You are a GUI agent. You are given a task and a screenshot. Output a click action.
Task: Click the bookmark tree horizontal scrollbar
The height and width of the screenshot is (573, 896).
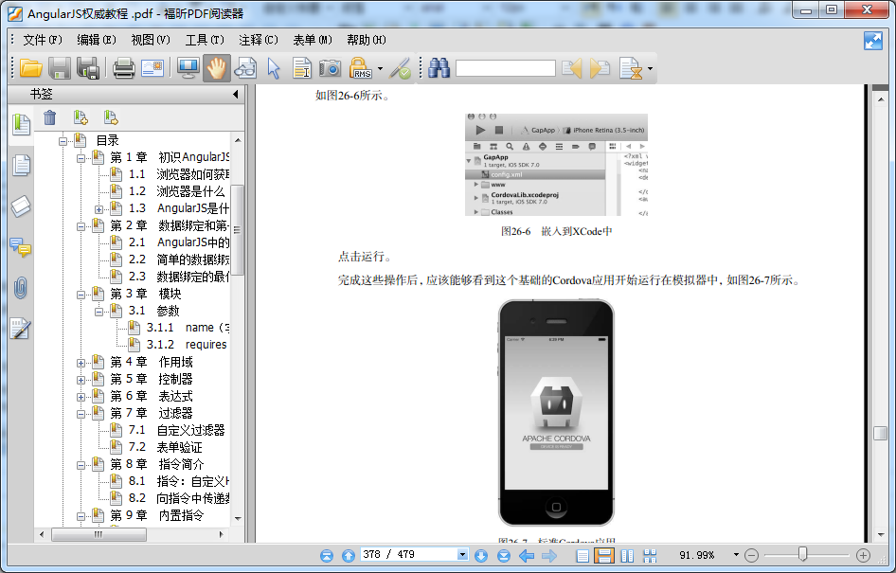(x=99, y=535)
